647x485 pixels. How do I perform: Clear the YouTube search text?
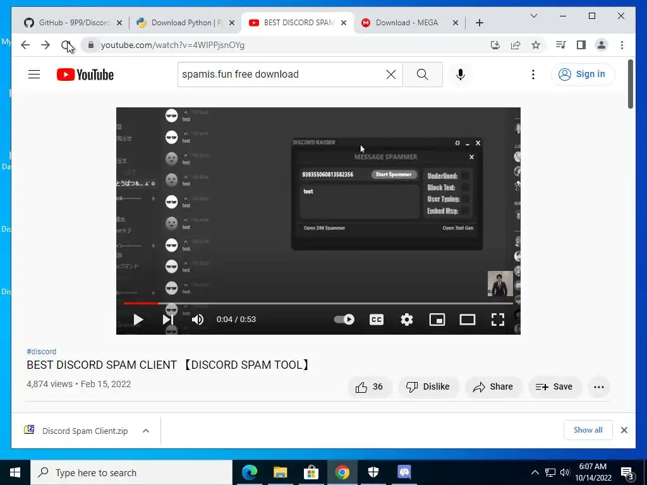[x=390, y=75]
